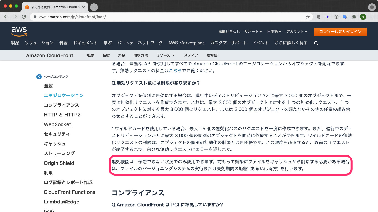Jump to コンプライアンス in sidebar
This screenshot has width=378, height=212.
coord(61,105)
